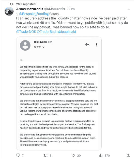Image resolution: width=138 pixels, height=159 pixels.
Task: Enlarge the attached email screenshot image
Action: pyautogui.click(x=59, y=93)
